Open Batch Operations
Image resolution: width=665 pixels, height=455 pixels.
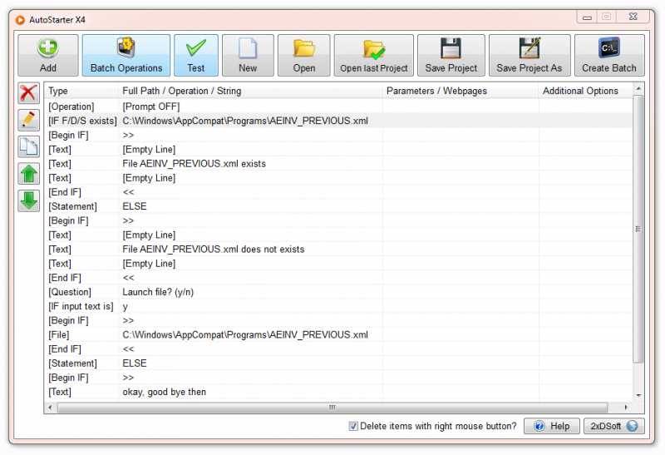pos(126,55)
